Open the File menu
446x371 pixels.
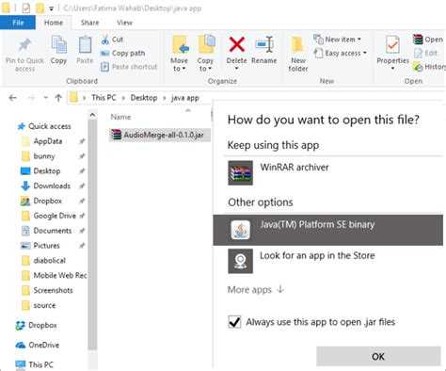[18, 23]
